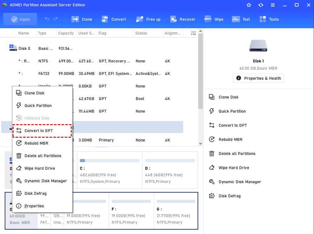Click the Redo arrow icon
The height and width of the screenshot is (234, 314).
[x=55, y=19]
